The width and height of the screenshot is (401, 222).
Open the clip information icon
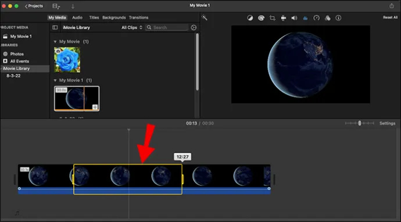(338, 18)
